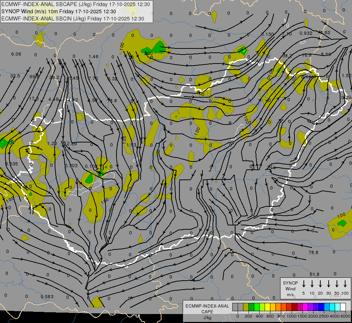Click the map value 8.69
Image resolution: width=352 pixels, height=323 pixels.
coord(326,55)
